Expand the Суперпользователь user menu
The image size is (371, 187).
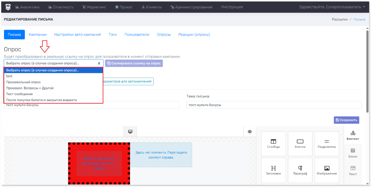pyautogui.click(x=332, y=7)
